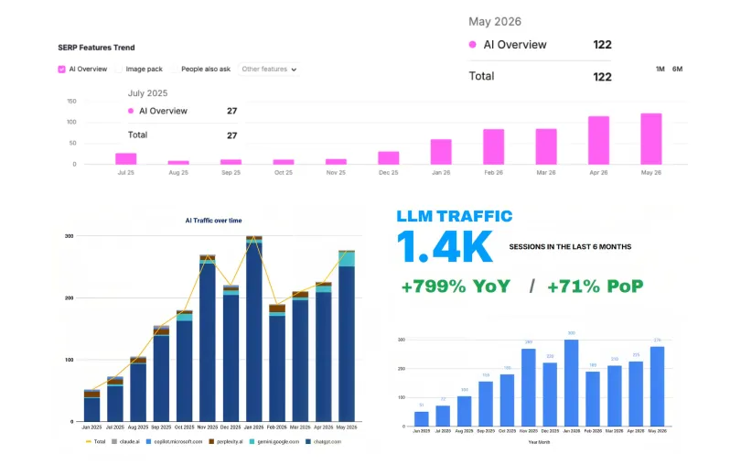The image size is (741, 465).
Task: Click the '+799% YoY' green text
Action: 456,287
